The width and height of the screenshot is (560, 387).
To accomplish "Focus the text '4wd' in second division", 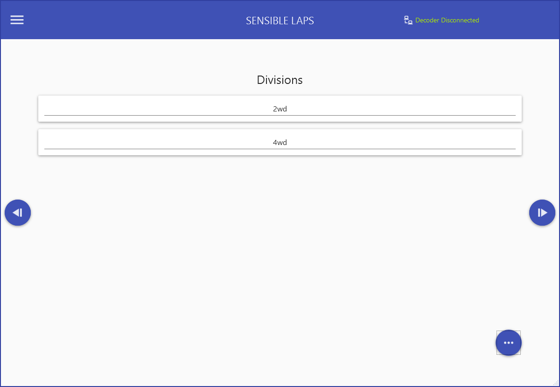I will (280, 143).
